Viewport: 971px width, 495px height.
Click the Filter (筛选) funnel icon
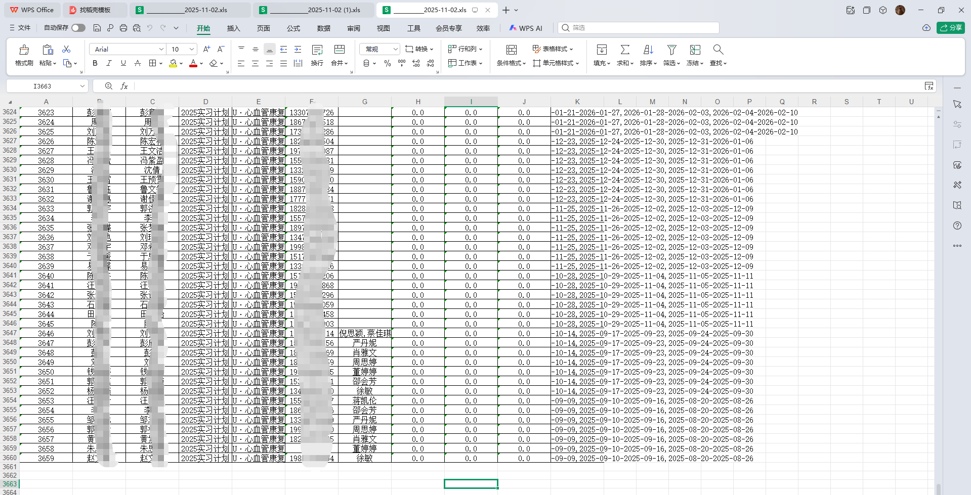[671, 50]
